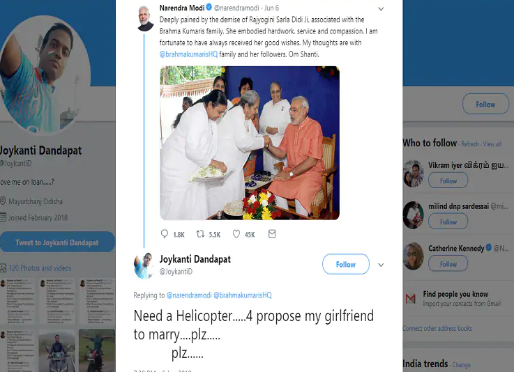
Task: Click Catherine Kennedy's profile picture
Action: [x=413, y=256]
